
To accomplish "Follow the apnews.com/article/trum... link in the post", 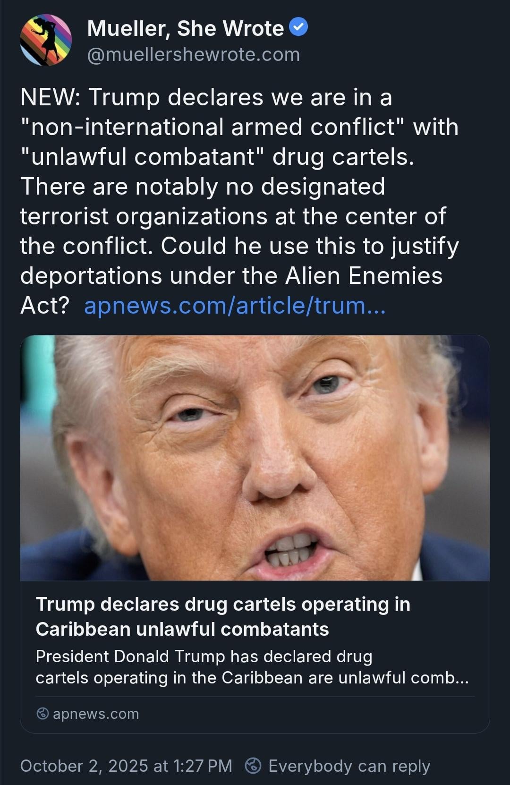I will pos(235,306).
